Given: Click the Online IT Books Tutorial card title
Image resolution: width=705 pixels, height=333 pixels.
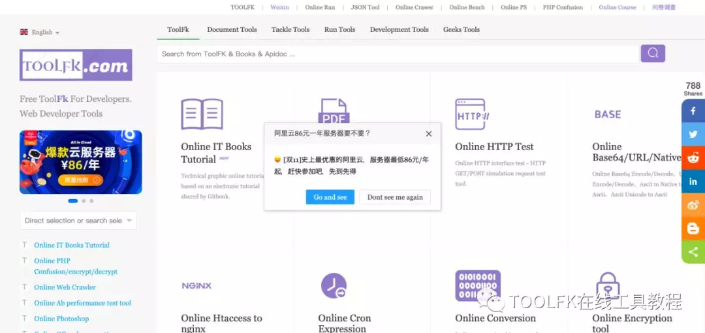Looking at the screenshot, I should pyautogui.click(x=216, y=153).
